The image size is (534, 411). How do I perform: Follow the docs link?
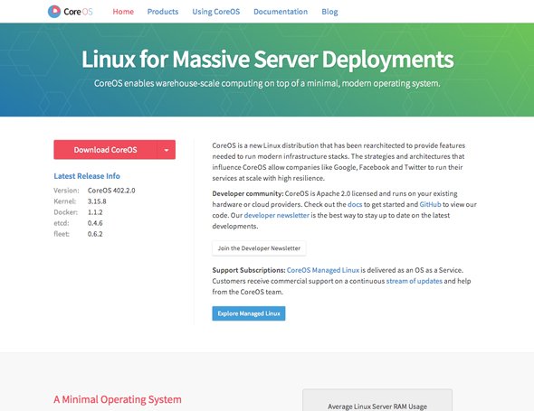[x=355, y=204]
